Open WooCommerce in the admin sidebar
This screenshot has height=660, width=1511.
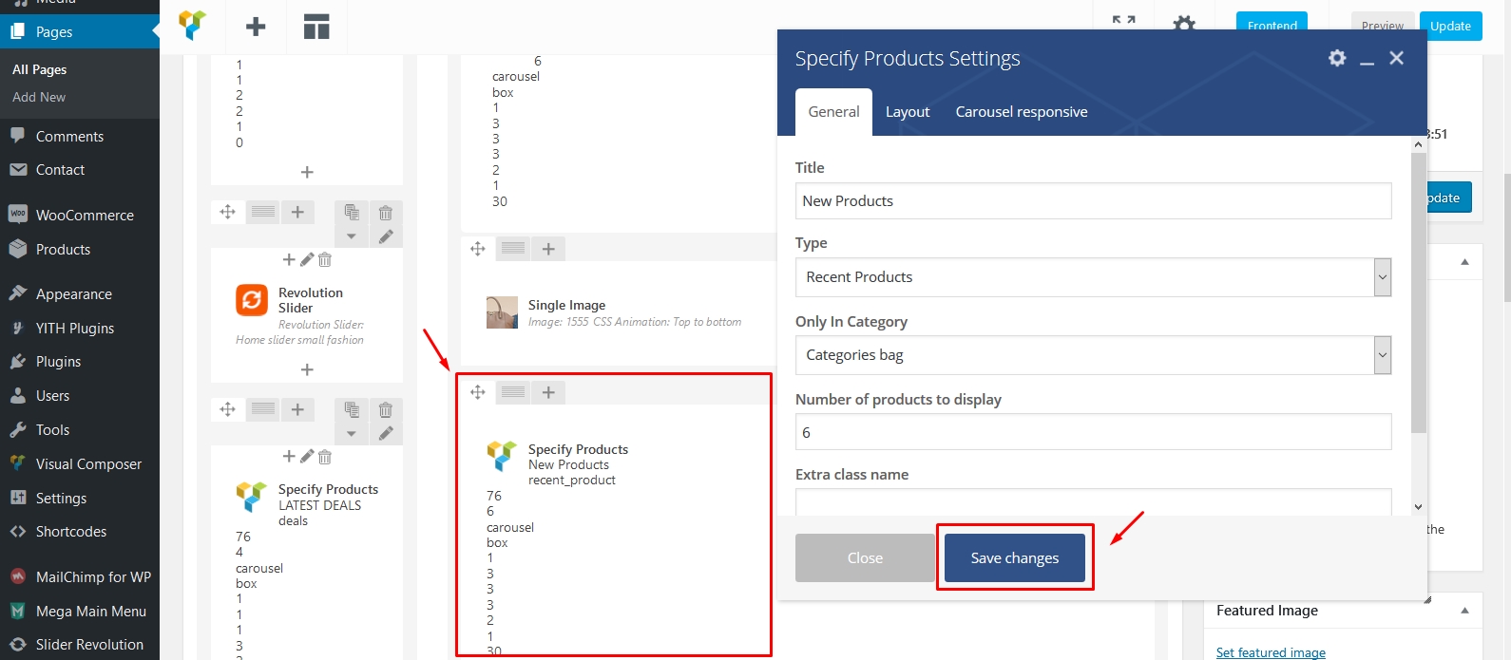pos(85,216)
